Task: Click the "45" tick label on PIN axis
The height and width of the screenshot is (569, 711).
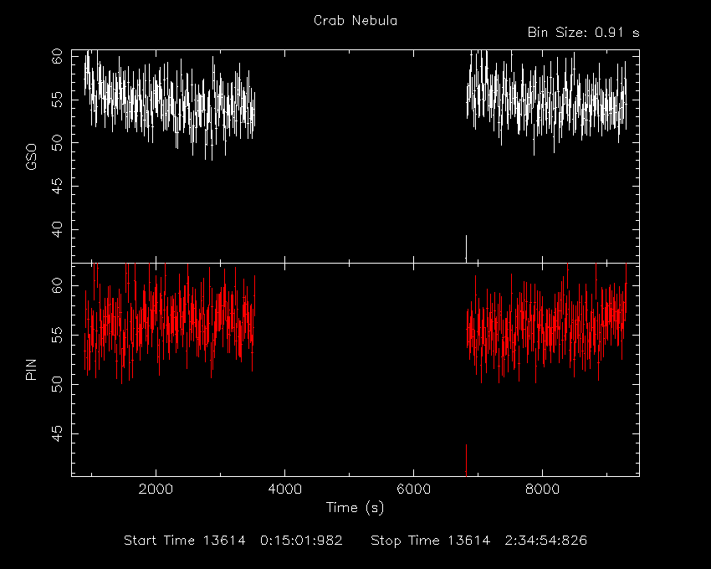Action: click(57, 433)
